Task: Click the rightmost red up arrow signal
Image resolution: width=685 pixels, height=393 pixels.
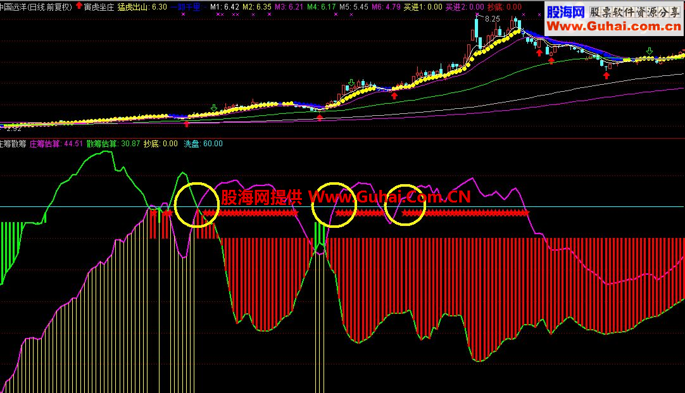Action: pos(606,75)
